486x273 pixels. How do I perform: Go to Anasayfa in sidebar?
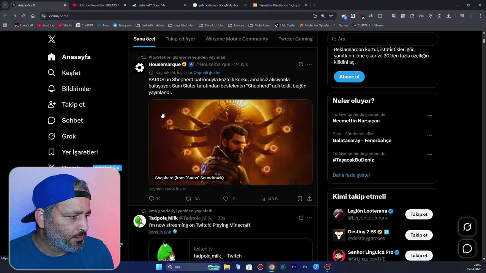click(69, 57)
